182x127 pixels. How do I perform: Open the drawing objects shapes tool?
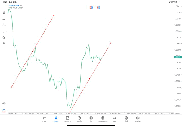point(4,37)
